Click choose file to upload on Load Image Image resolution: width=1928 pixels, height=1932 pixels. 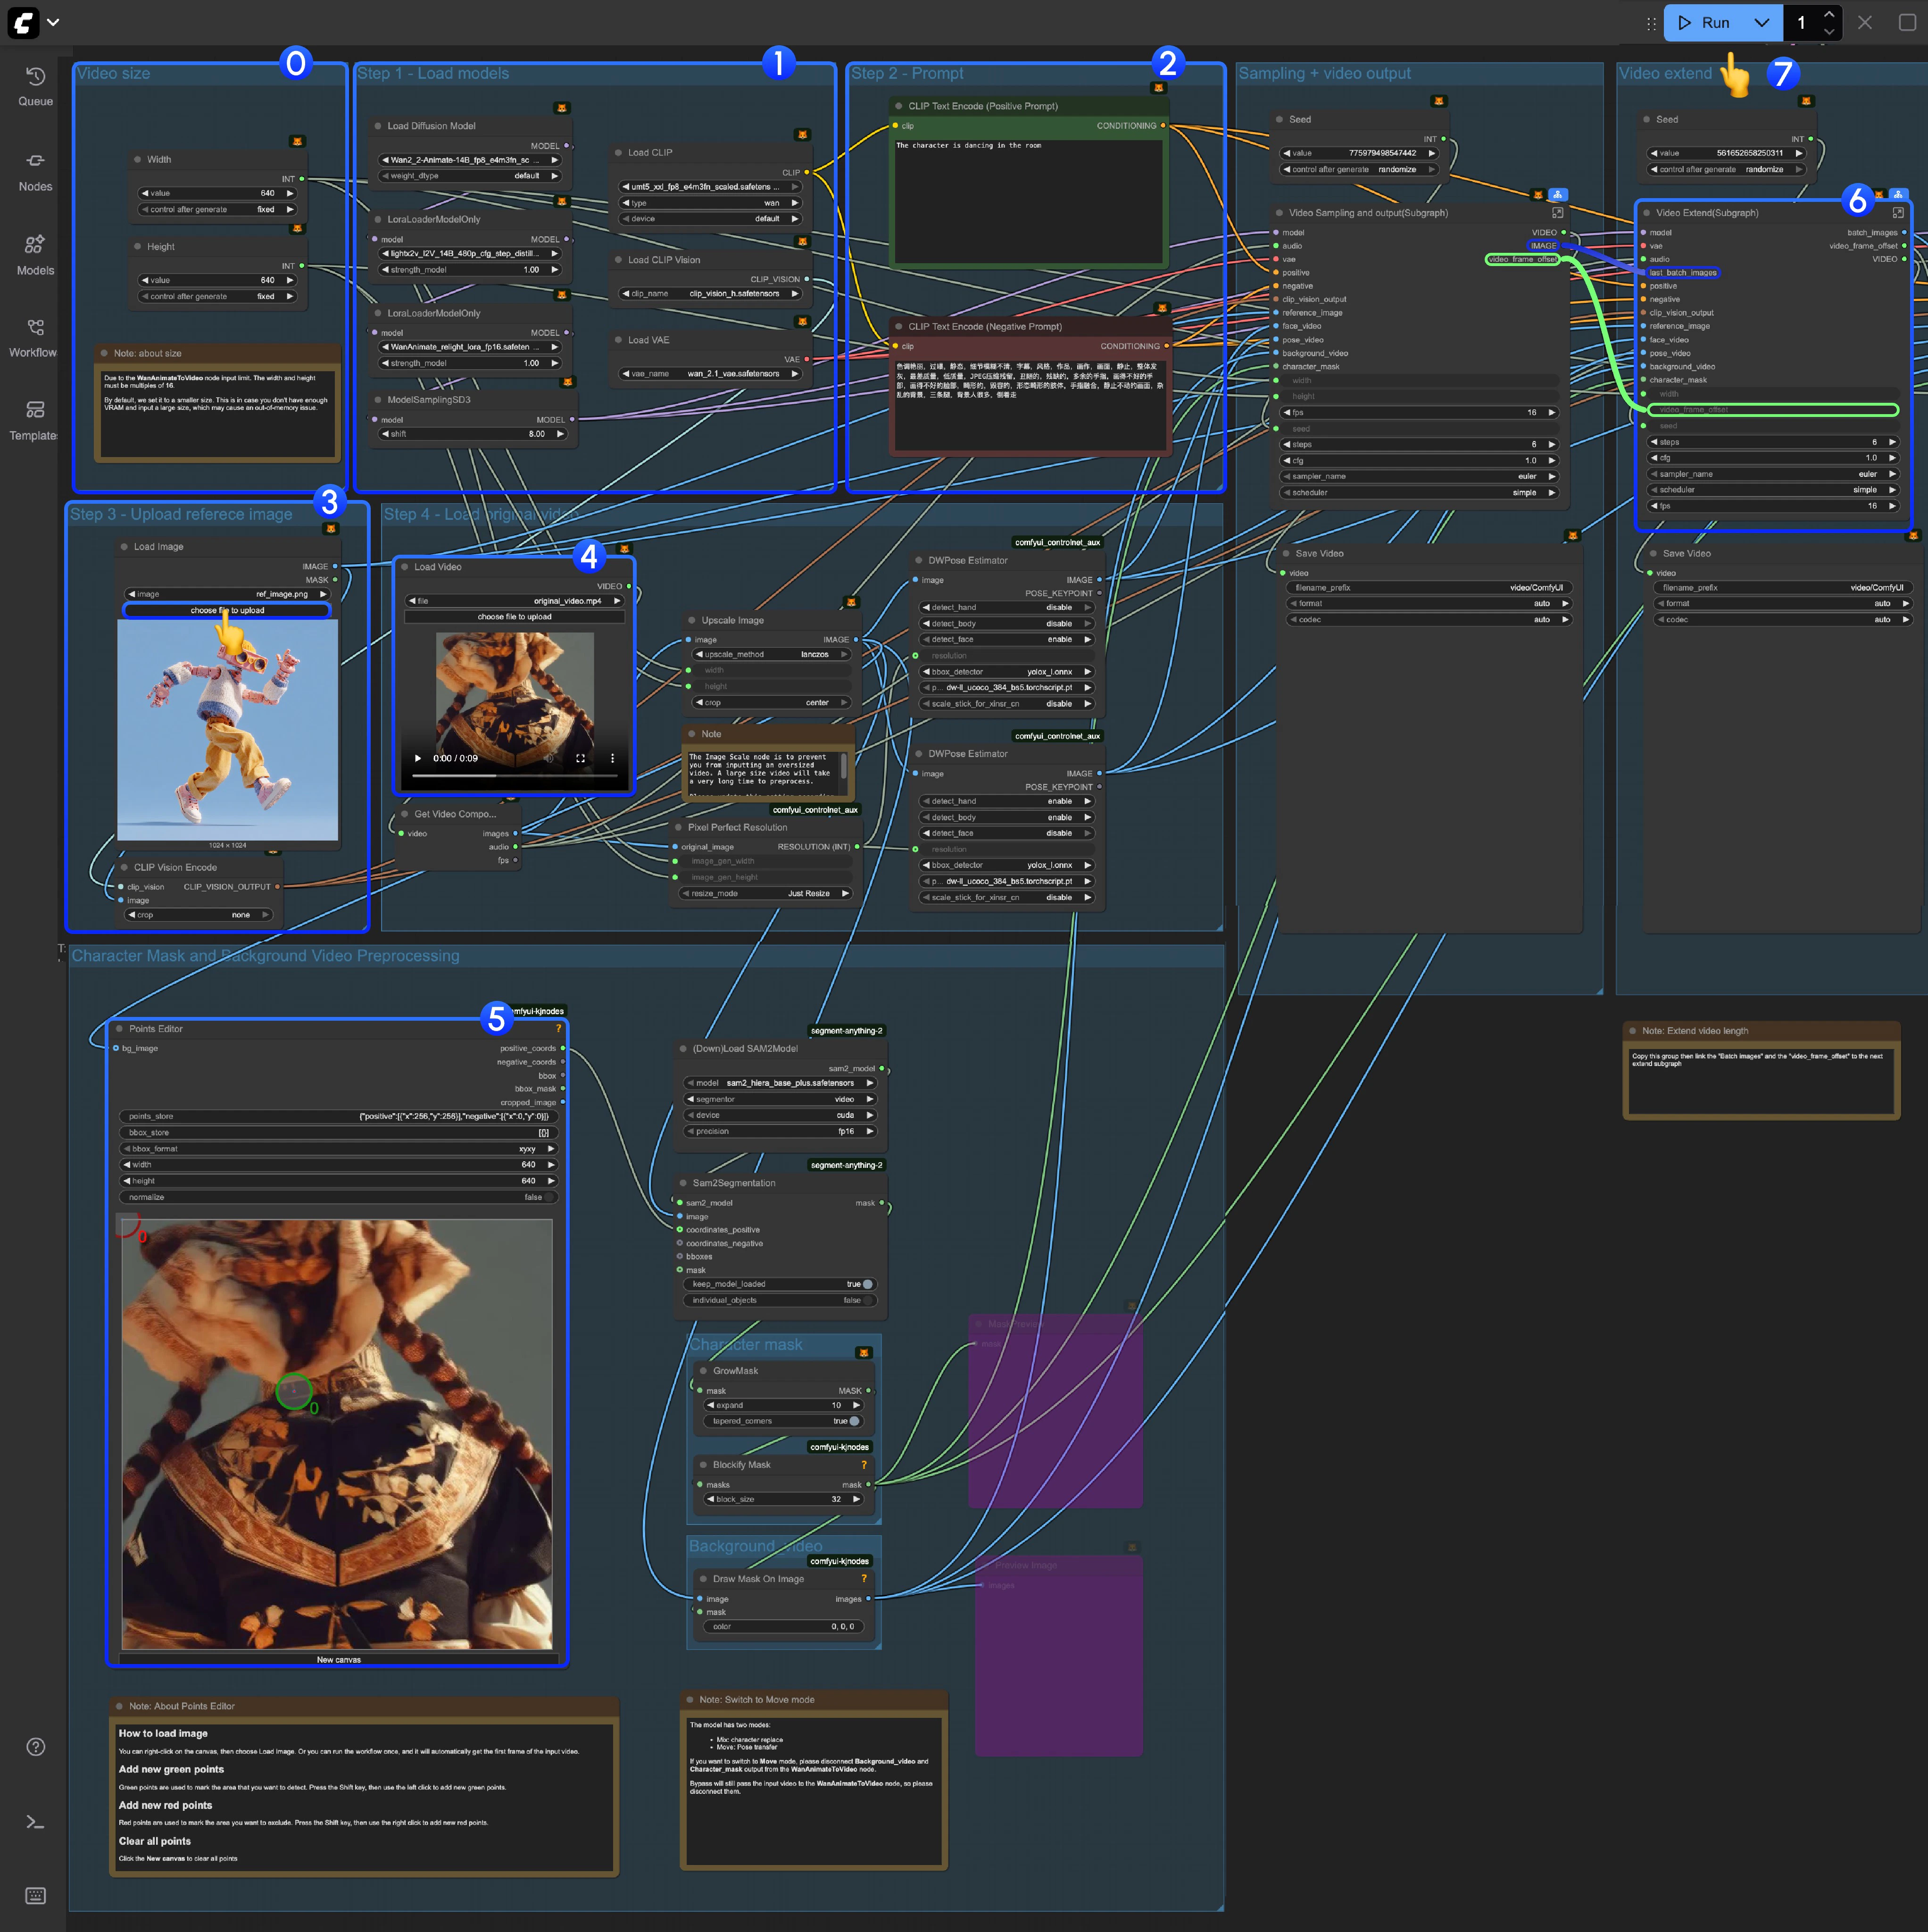(228, 610)
